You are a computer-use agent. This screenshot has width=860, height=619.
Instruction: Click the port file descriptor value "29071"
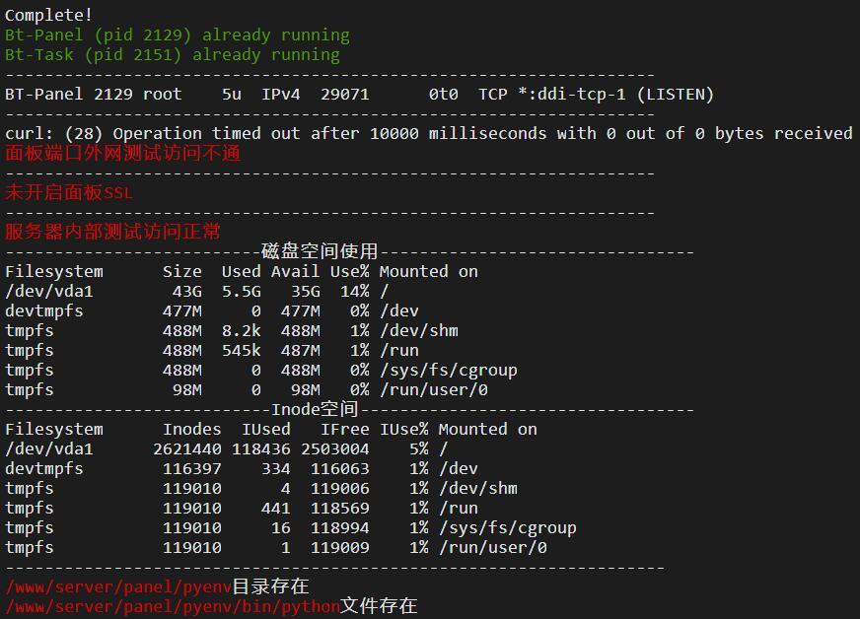pos(345,95)
